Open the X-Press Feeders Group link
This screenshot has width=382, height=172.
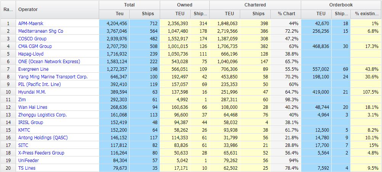click(41, 153)
